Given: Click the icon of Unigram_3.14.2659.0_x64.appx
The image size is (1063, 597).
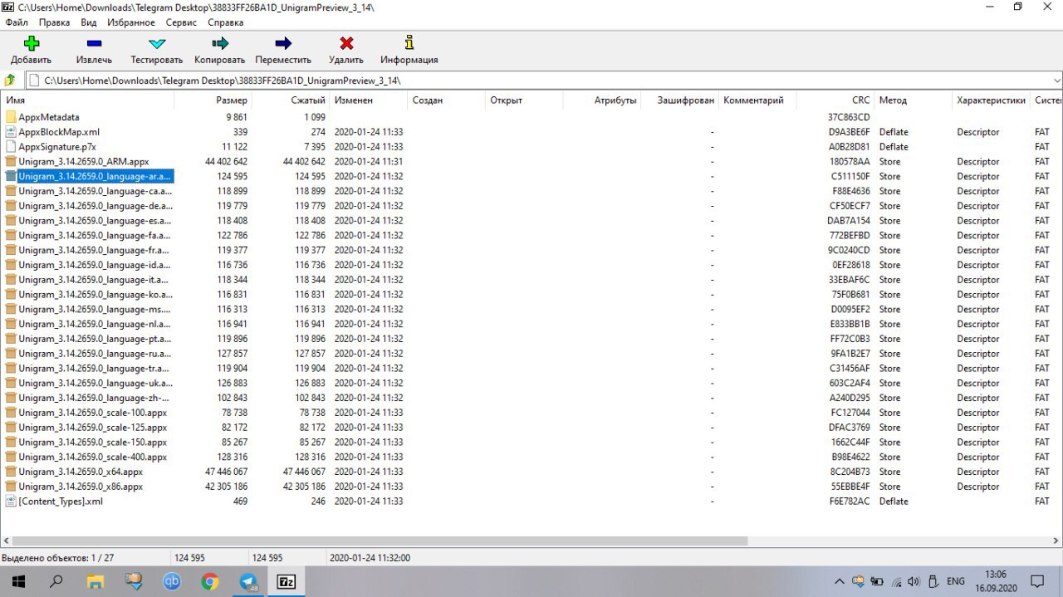Looking at the screenshot, I should [x=11, y=472].
